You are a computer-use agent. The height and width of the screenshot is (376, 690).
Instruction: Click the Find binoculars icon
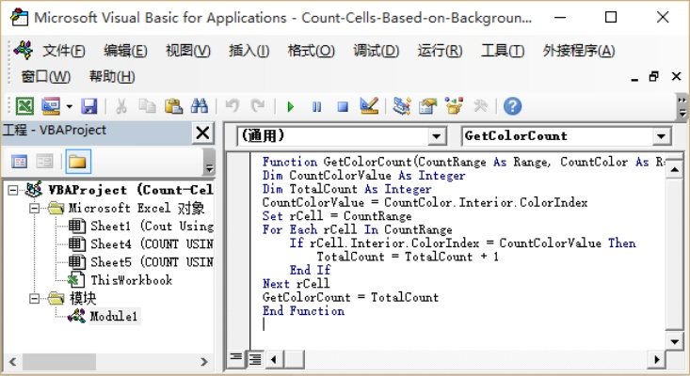click(x=199, y=106)
